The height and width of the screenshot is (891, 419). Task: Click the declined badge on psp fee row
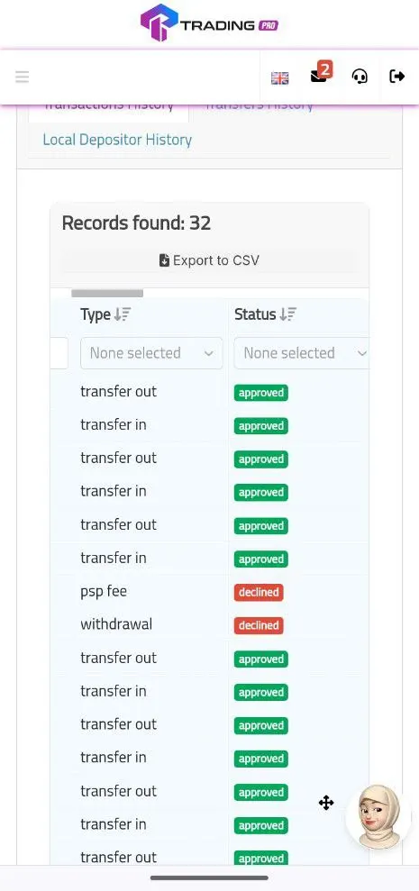tap(259, 592)
